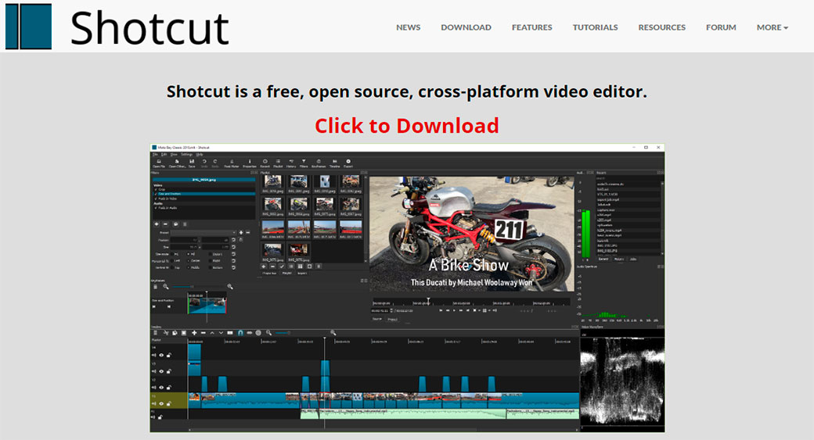
Task: Open the NEWS page
Action: [408, 27]
